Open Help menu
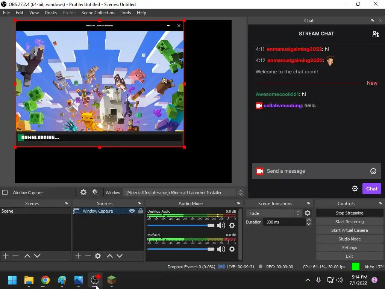The image size is (385, 289). (x=141, y=13)
